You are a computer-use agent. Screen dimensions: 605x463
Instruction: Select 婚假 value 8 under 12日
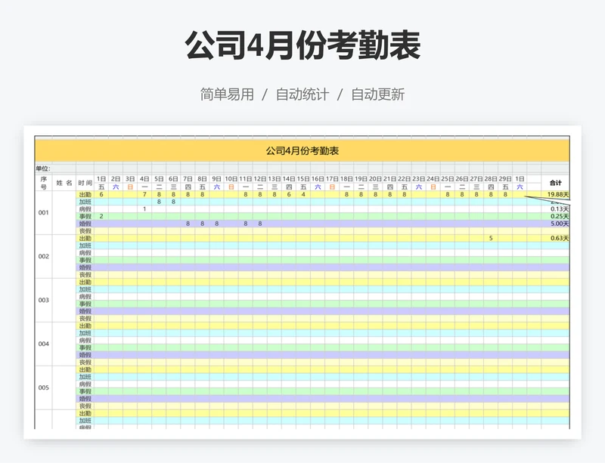[x=260, y=224]
